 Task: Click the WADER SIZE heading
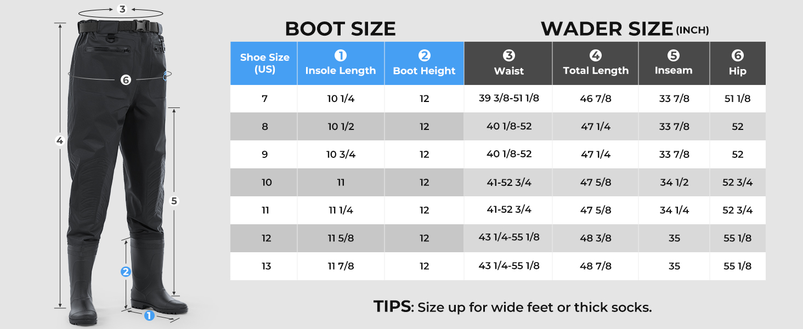tap(607, 29)
